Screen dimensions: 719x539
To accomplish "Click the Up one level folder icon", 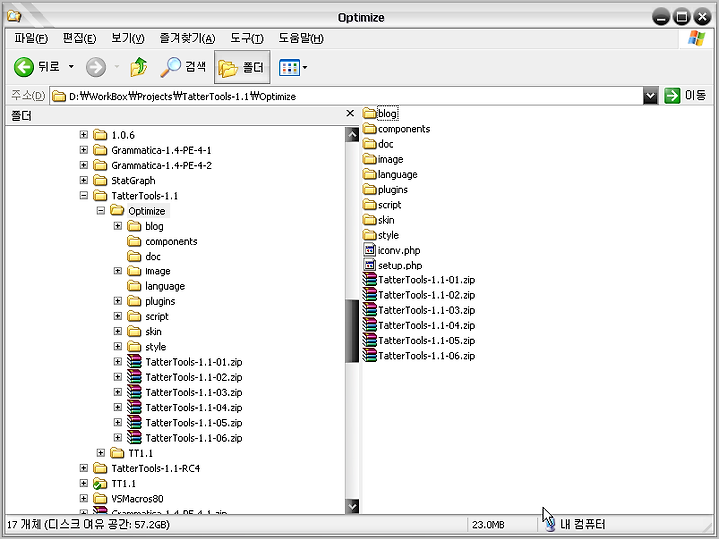I will [x=138, y=67].
